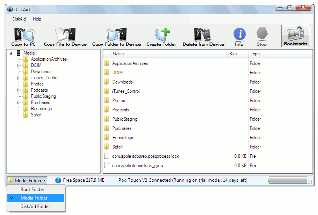Select com.apple.itunes.lock_sync file name
The image size is (318, 215).
pyautogui.click(x=138, y=166)
